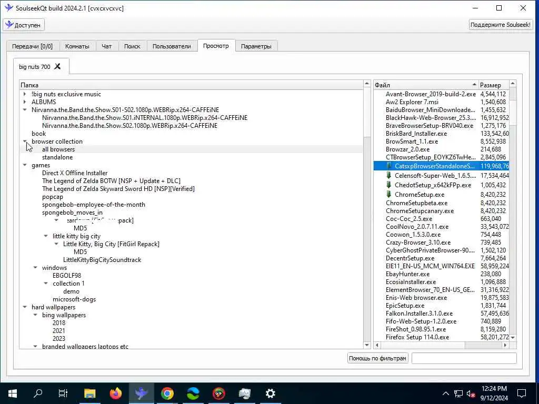The image size is (539, 404).
Task: Select the EBGOLF98 folder
Action: 67,276
